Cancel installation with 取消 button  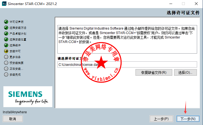(13, 119)
